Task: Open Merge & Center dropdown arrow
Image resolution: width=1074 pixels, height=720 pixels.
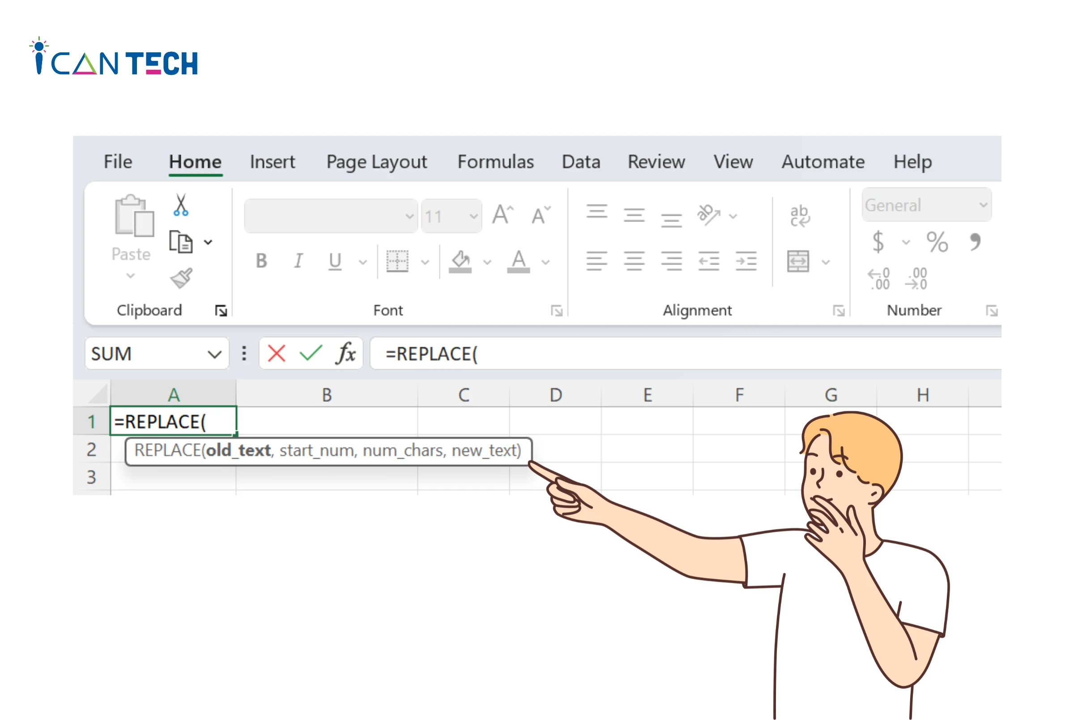Action: tap(826, 262)
